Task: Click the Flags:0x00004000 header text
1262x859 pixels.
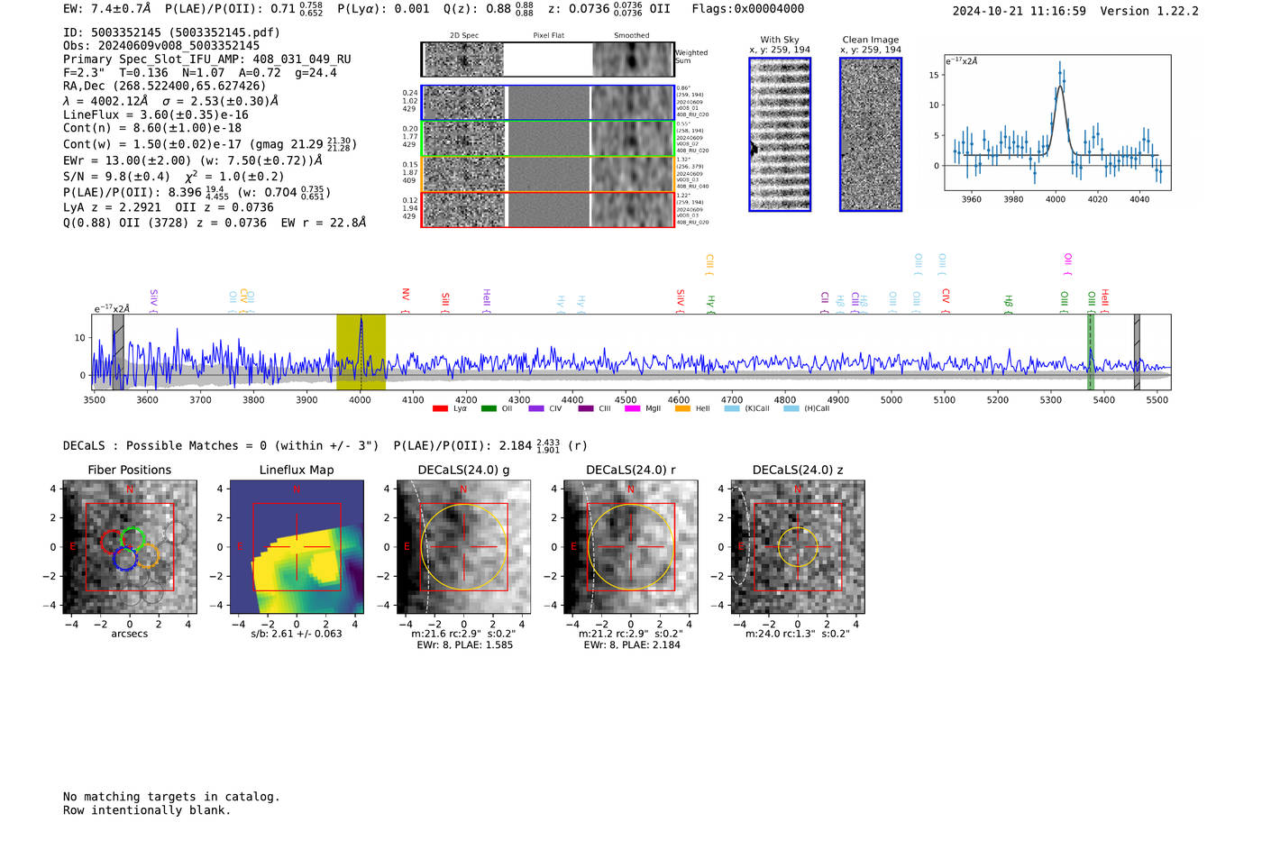Action: pyautogui.click(x=748, y=9)
